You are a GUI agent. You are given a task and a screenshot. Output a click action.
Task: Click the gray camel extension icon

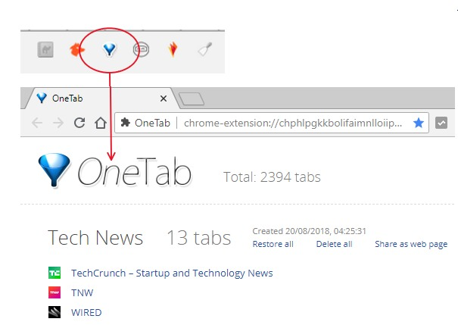45,50
